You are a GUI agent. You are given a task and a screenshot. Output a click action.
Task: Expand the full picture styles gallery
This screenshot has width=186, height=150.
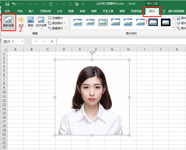(x=174, y=28)
